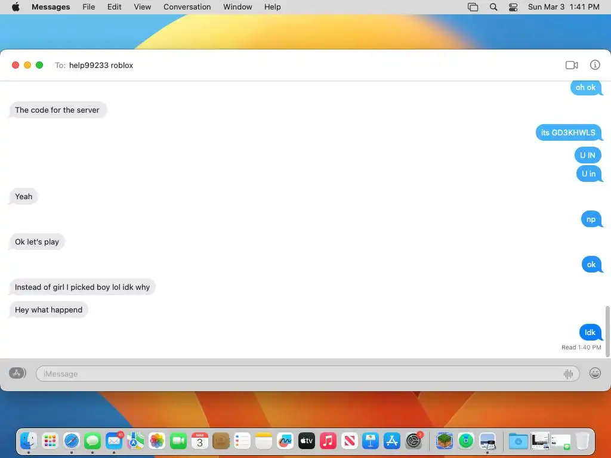Select 'The code for the server' message
This screenshot has width=611, height=458.
point(57,110)
